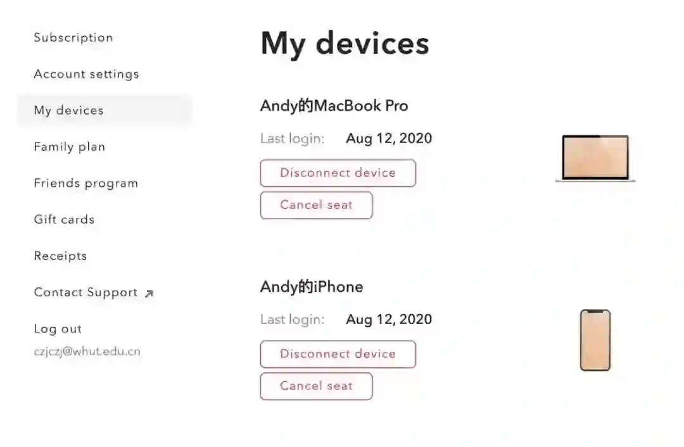Click the iPhone device icon
The width and height of the screenshot is (684, 447).
595,340
